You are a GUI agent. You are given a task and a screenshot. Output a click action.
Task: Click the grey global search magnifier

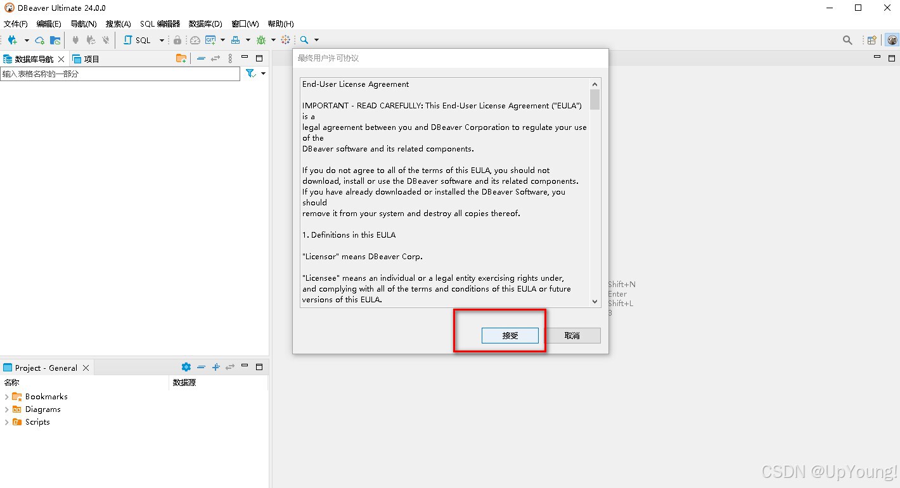coord(847,40)
